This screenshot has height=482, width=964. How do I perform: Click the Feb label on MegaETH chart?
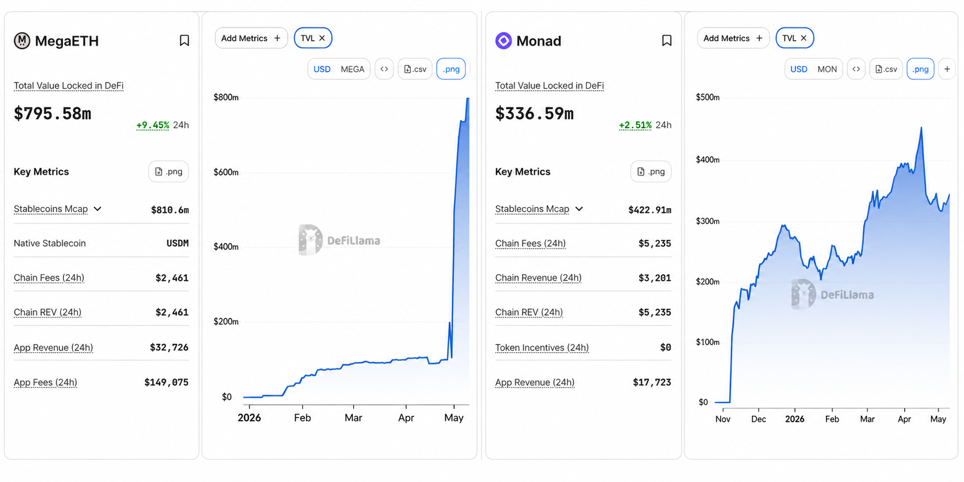[x=302, y=418]
